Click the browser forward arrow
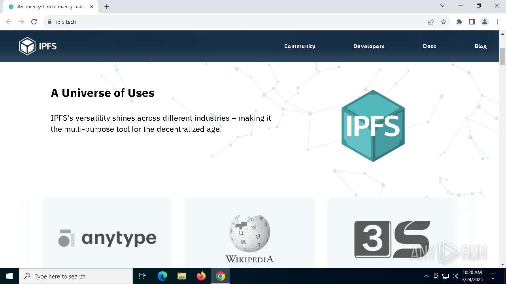This screenshot has height=284, width=506. point(21,22)
